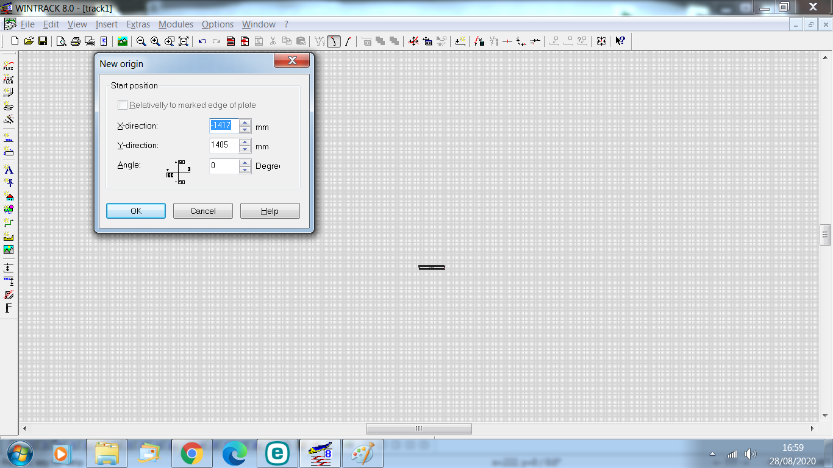
Task: Decrease Y-direction value with down arrow
Action: (x=245, y=149)
